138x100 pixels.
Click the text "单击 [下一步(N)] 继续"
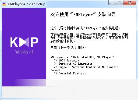click(68, 47)
